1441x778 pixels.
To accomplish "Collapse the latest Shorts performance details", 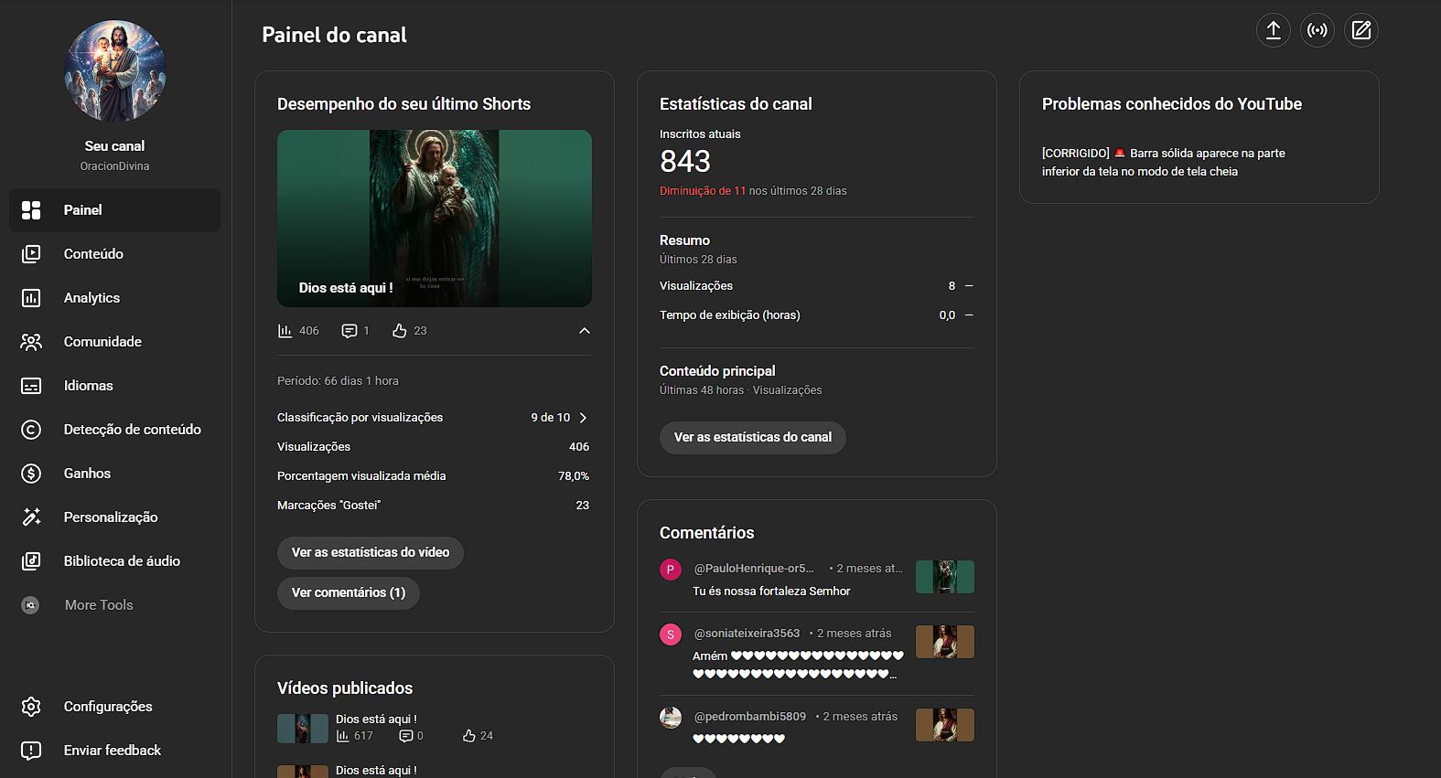I will pos(585,331).
